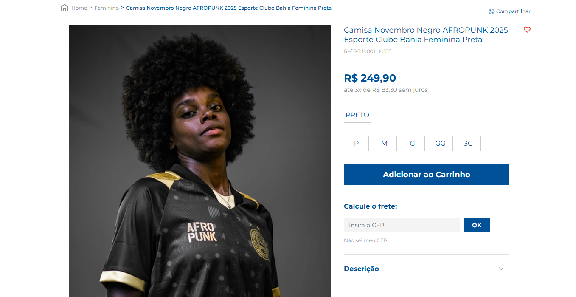Click OK to calculate shipping
The width and height of the screenshot is (576, 297).
(477, 225)
